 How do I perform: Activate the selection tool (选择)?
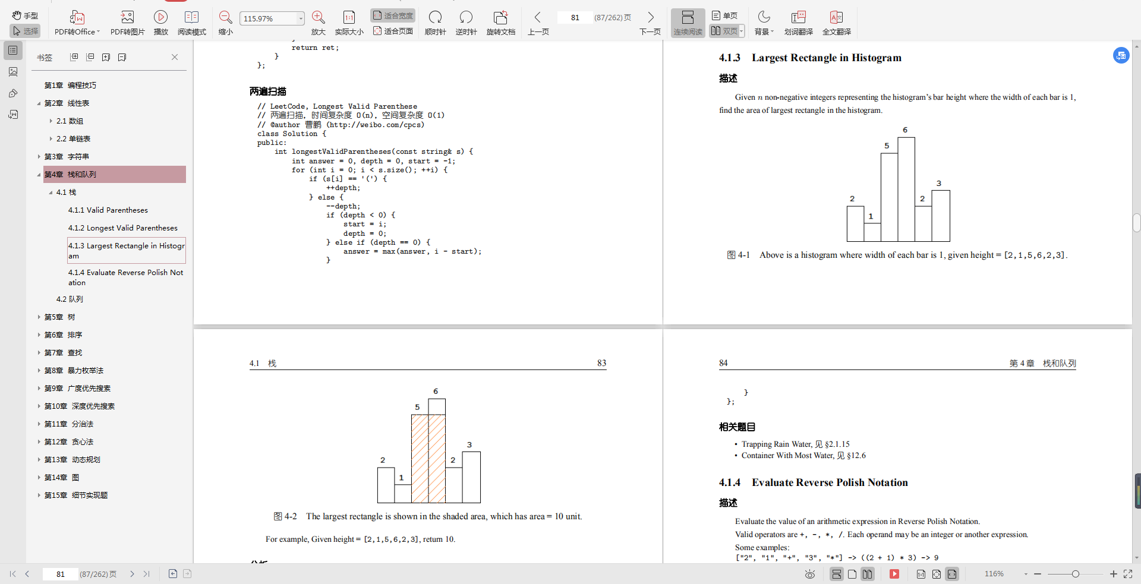click(x=25, y=31)
